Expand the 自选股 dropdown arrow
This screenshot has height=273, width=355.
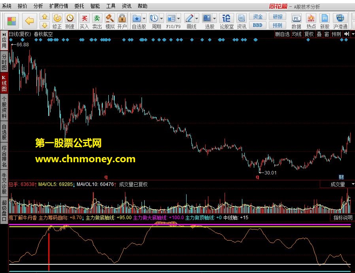coord(144,19)
